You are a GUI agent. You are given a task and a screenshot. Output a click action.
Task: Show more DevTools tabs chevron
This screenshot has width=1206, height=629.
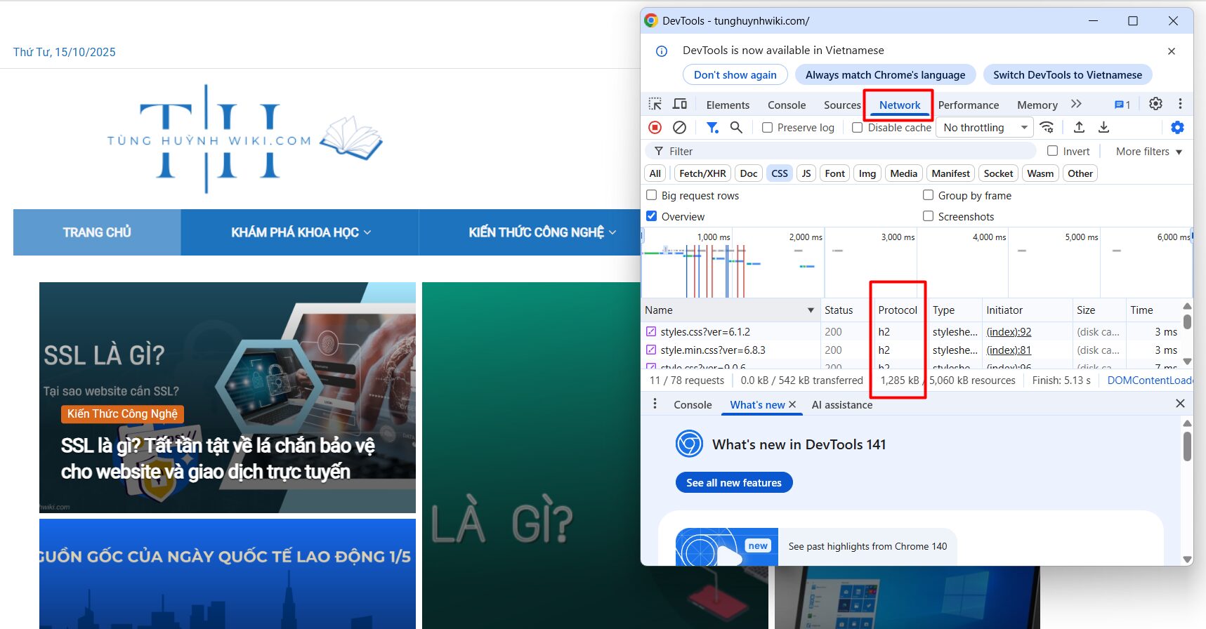1076,104
